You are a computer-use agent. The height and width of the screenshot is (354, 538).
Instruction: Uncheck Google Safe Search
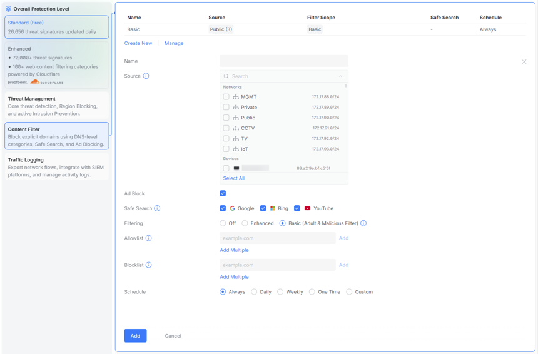[x=223, y=208]
